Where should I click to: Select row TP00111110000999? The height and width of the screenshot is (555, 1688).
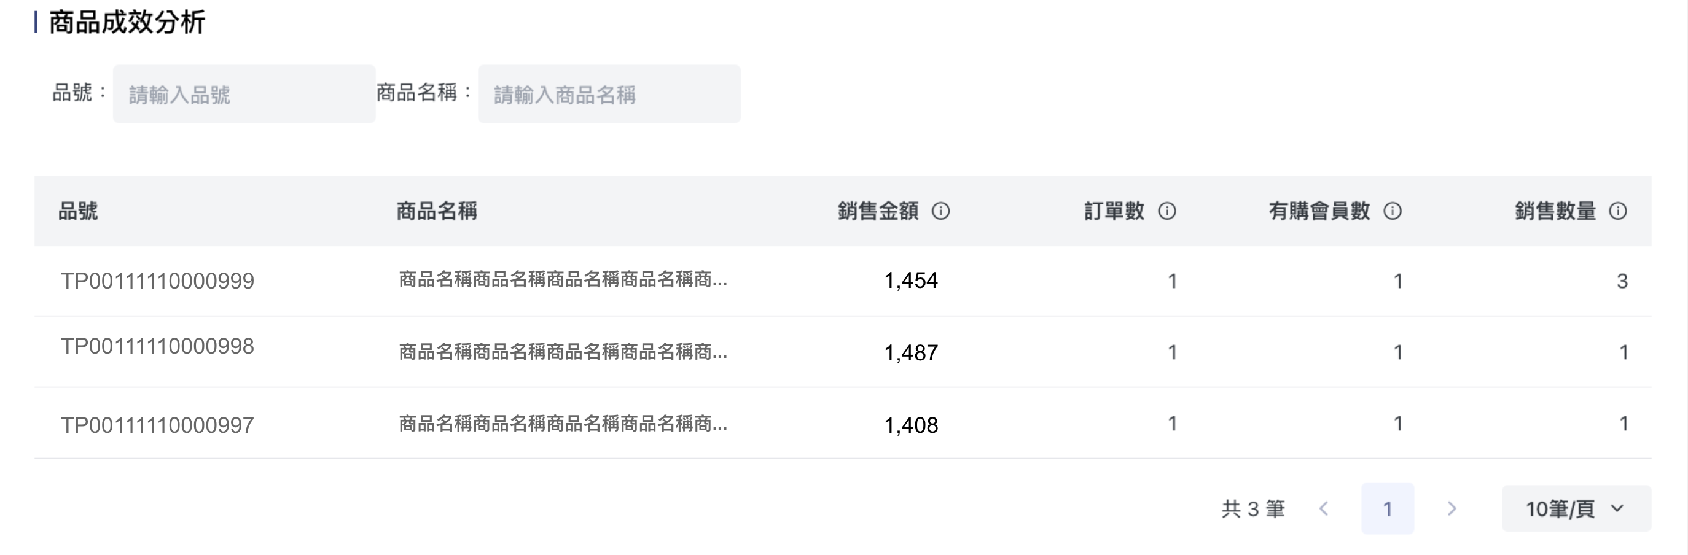click(x=157, y=281)
